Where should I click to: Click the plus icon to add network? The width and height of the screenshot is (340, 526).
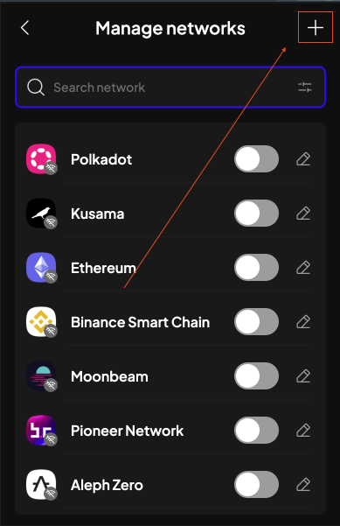(x=316, y=27)
